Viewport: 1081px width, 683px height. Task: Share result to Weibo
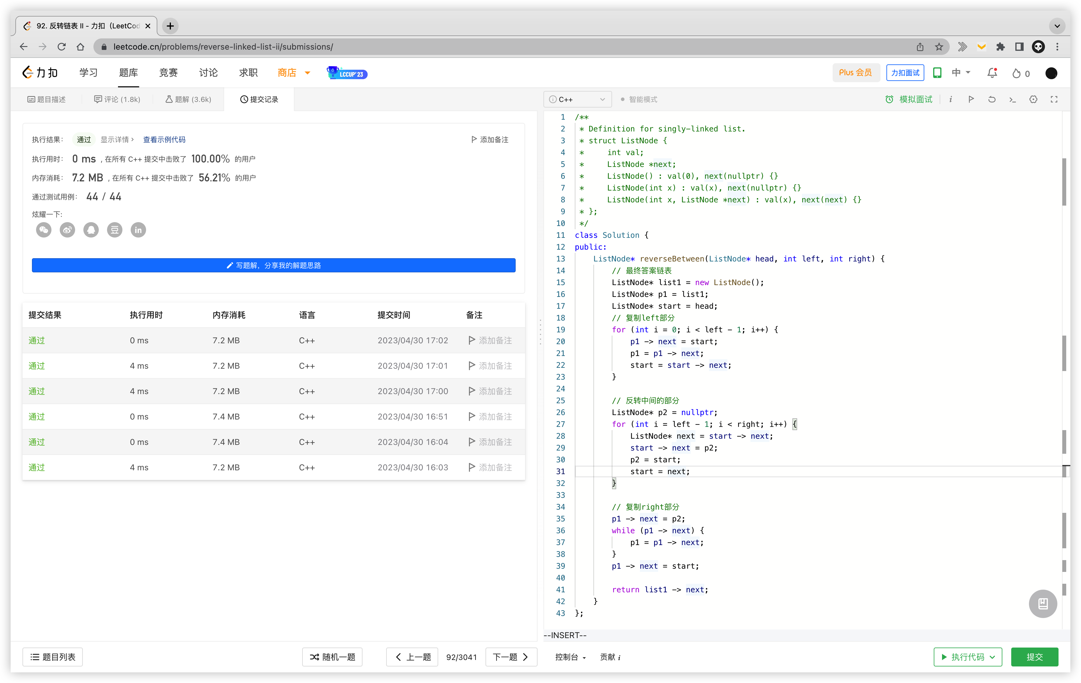tap(67, 230)
